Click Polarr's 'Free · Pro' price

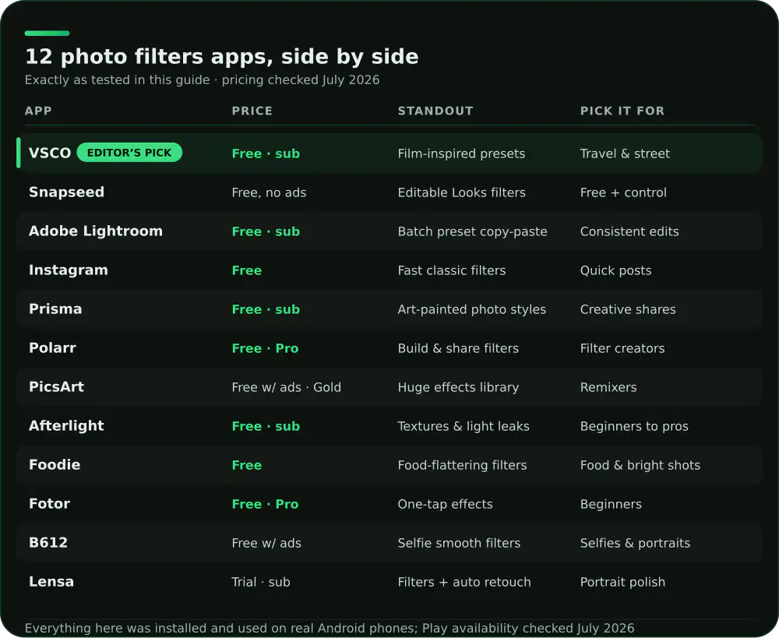pyautogui.click(x=266, y=348)
